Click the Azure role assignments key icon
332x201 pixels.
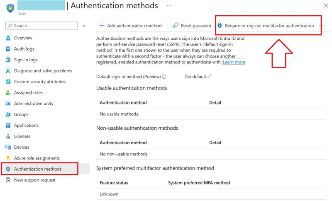coord(8,158)
